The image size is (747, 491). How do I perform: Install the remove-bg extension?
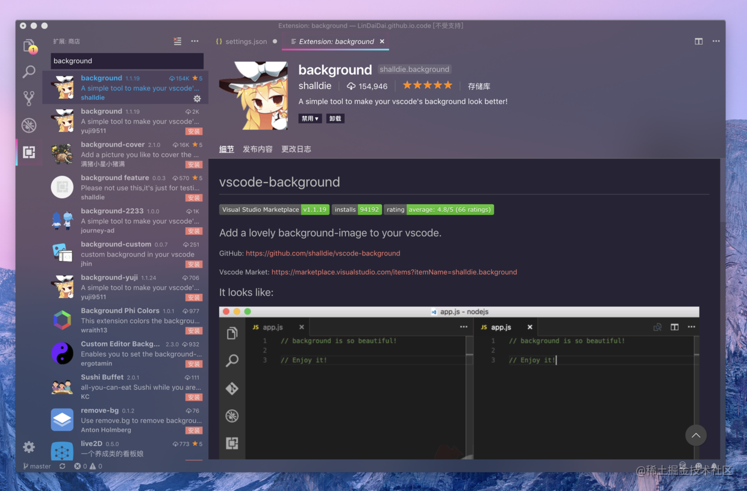194,431
